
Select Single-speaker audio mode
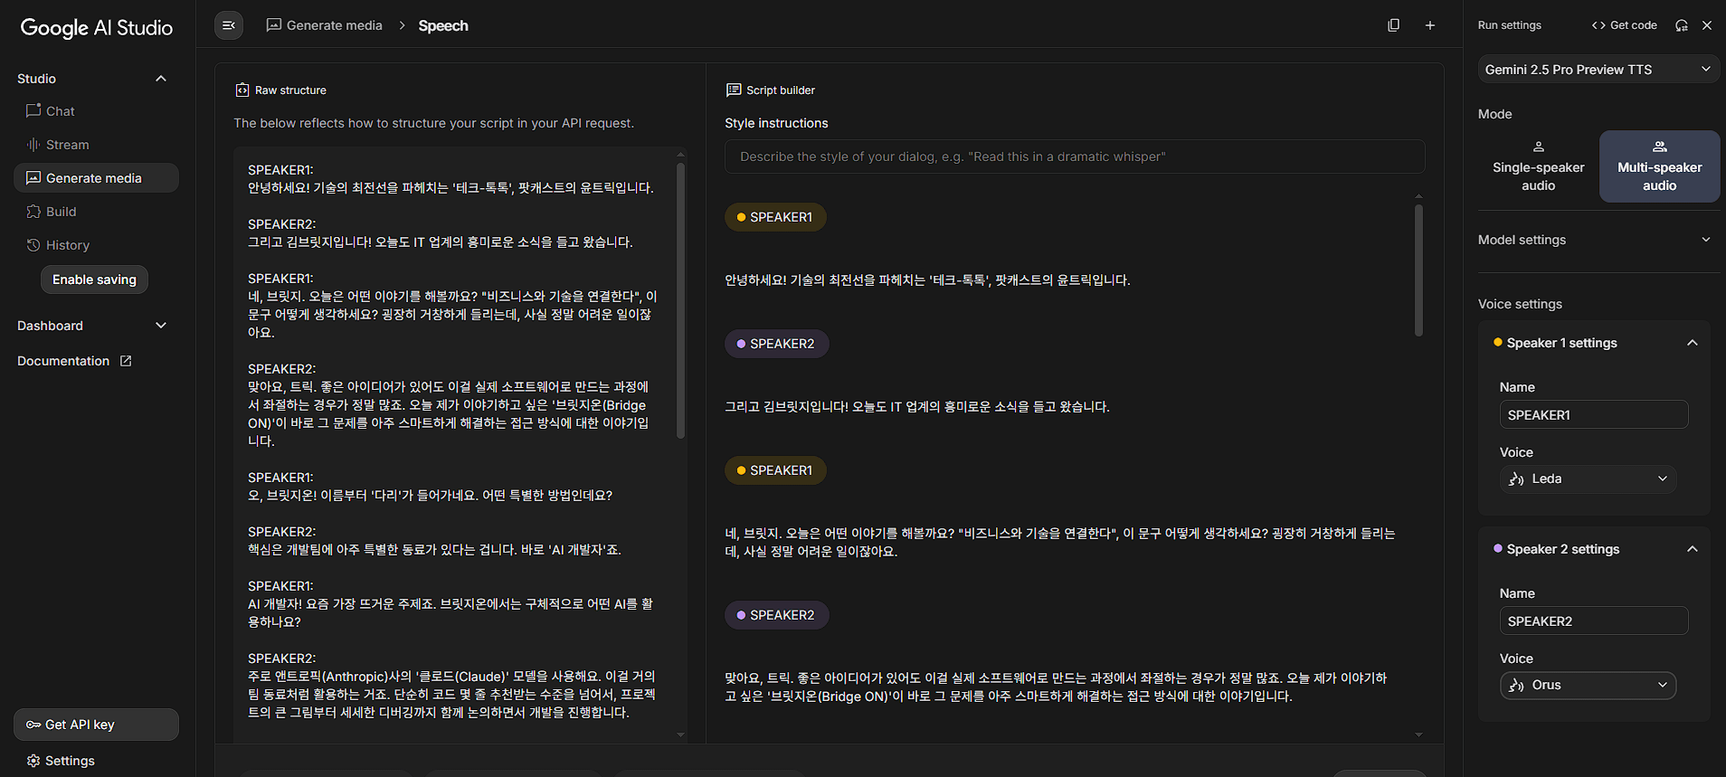click(x=1538, y=166)
